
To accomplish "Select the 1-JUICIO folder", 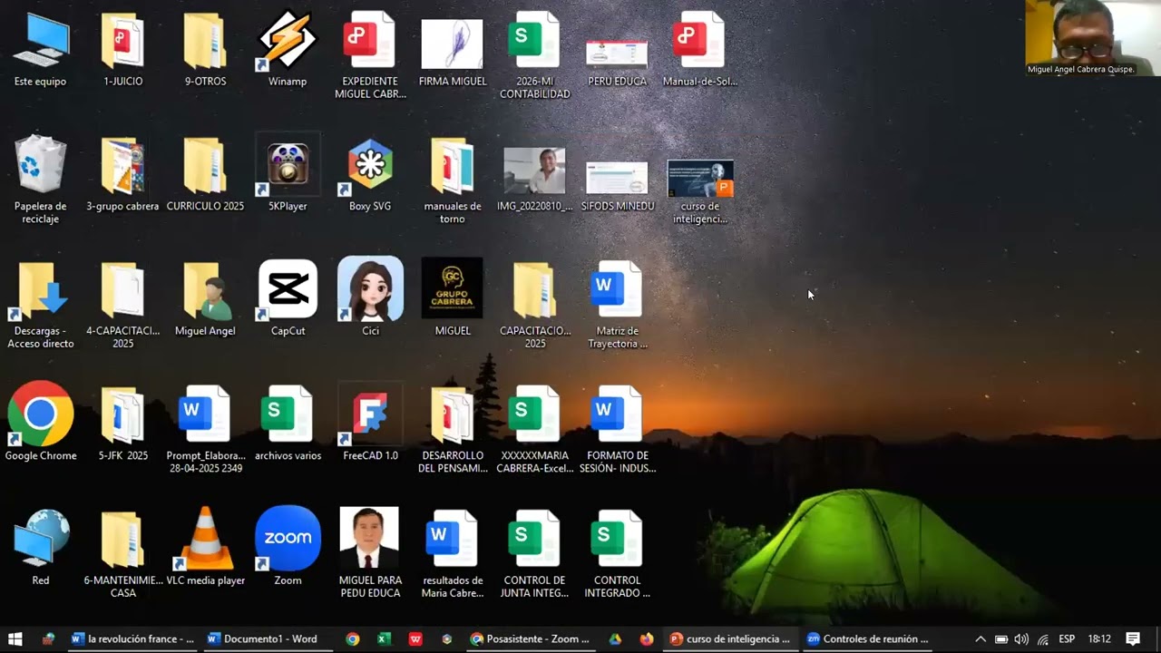I will tap(123, 50).
